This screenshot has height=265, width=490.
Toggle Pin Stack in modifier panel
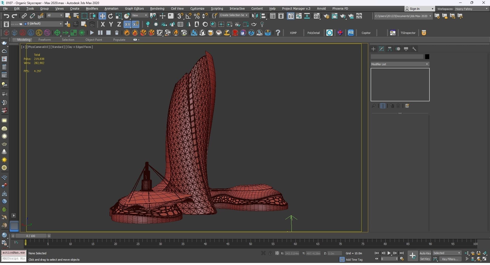374,106
